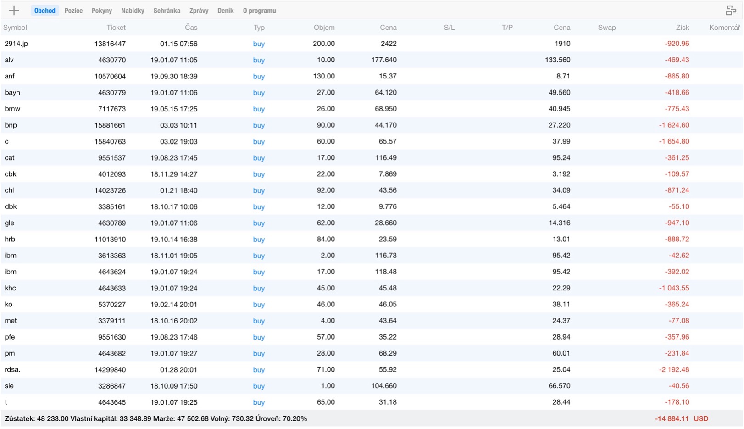Click time 19.09.30 18:39

pos(174,76)
